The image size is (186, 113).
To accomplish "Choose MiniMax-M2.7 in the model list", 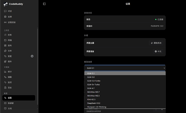I will [125, 92].
